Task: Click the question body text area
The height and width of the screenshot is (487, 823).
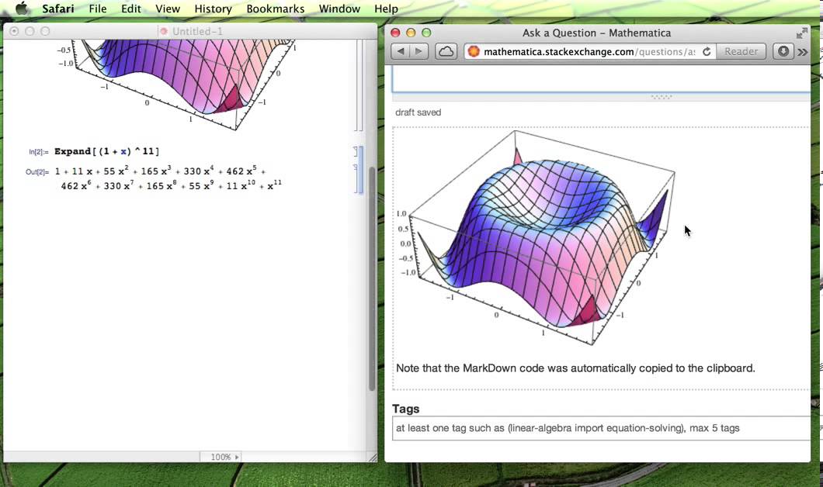Action: coord(601,79)
